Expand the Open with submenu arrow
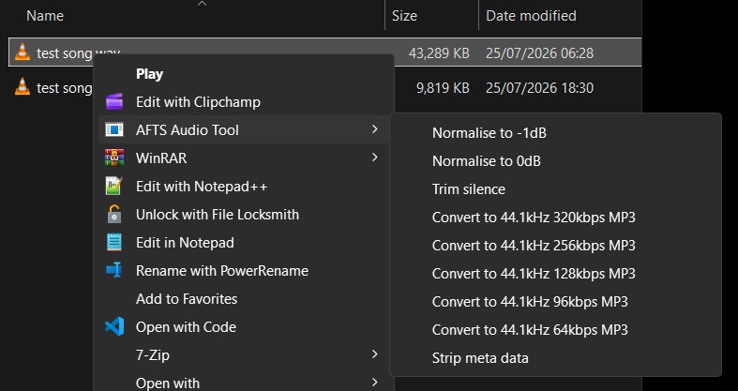The image size is (738, 391). 375,382
